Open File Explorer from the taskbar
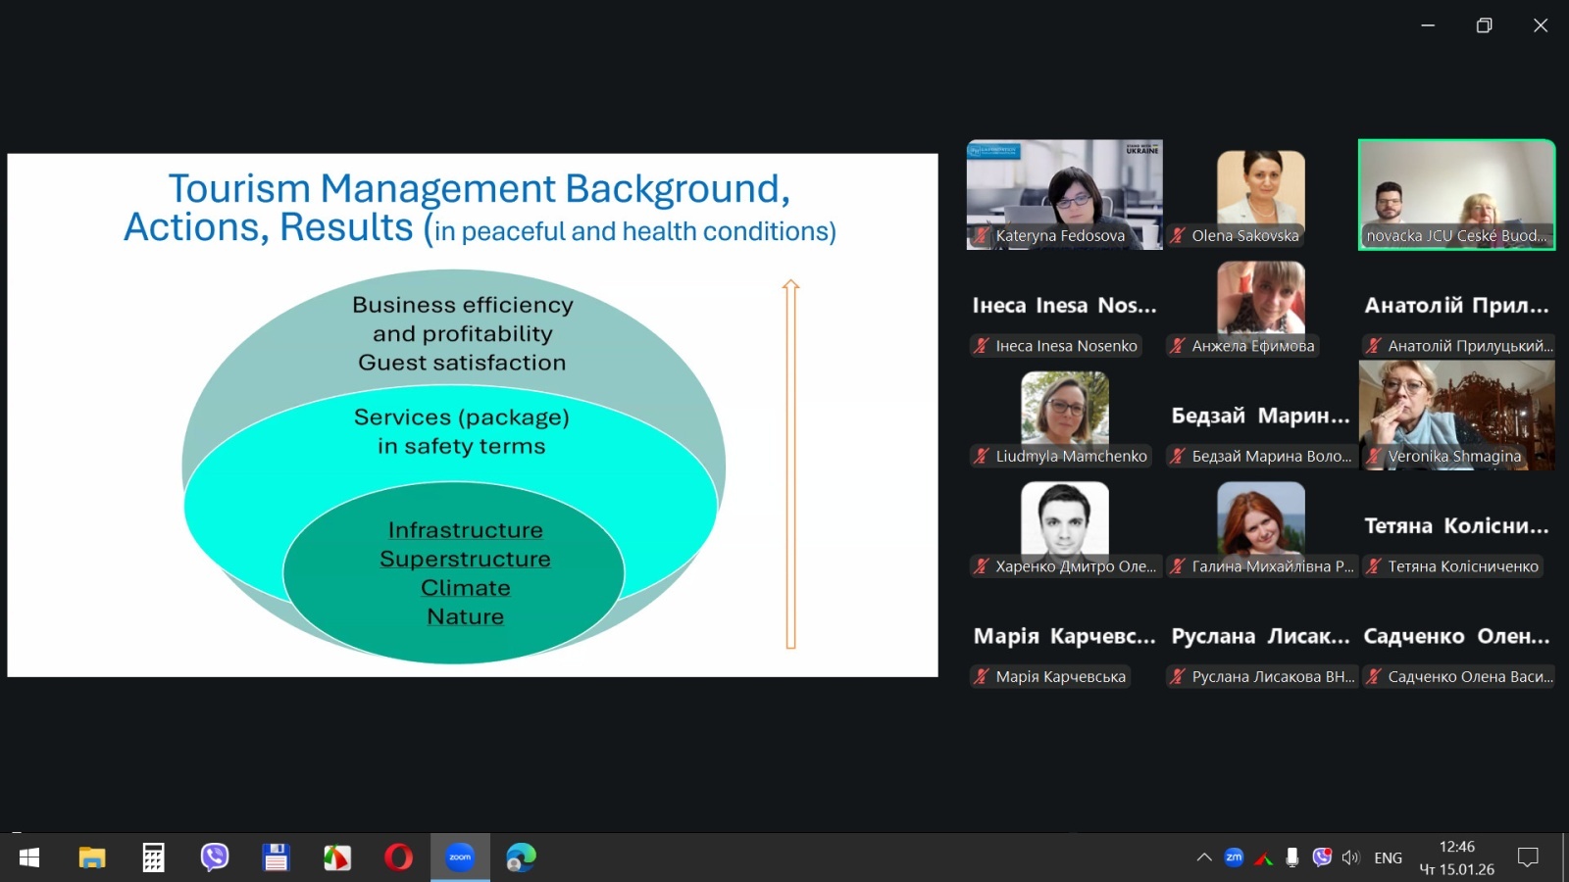This screenshot has width=1569, height=882. tap(92, 857)
